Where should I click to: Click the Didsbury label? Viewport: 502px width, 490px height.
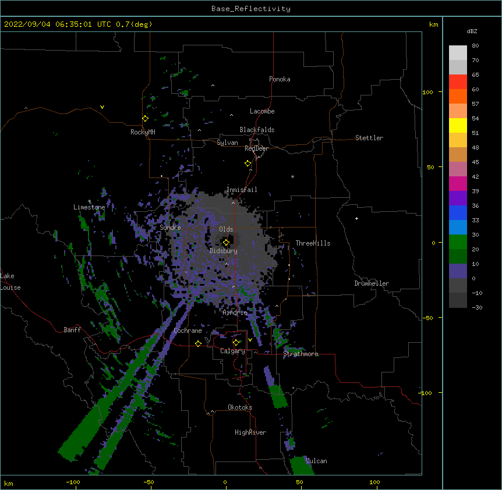click(x=223, y=251)
